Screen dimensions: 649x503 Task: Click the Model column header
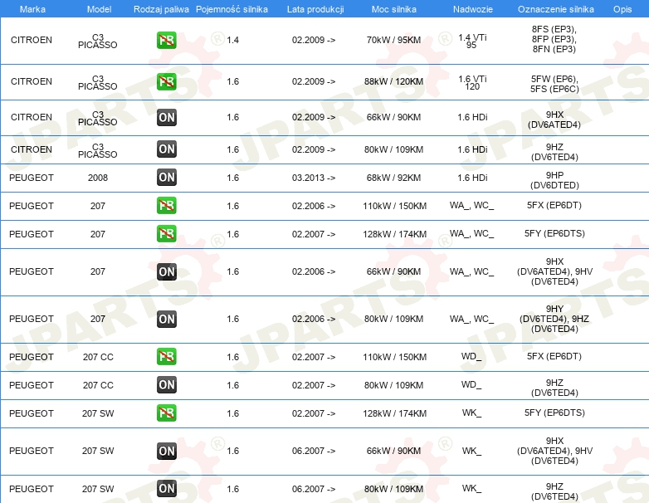click(99, 9)
